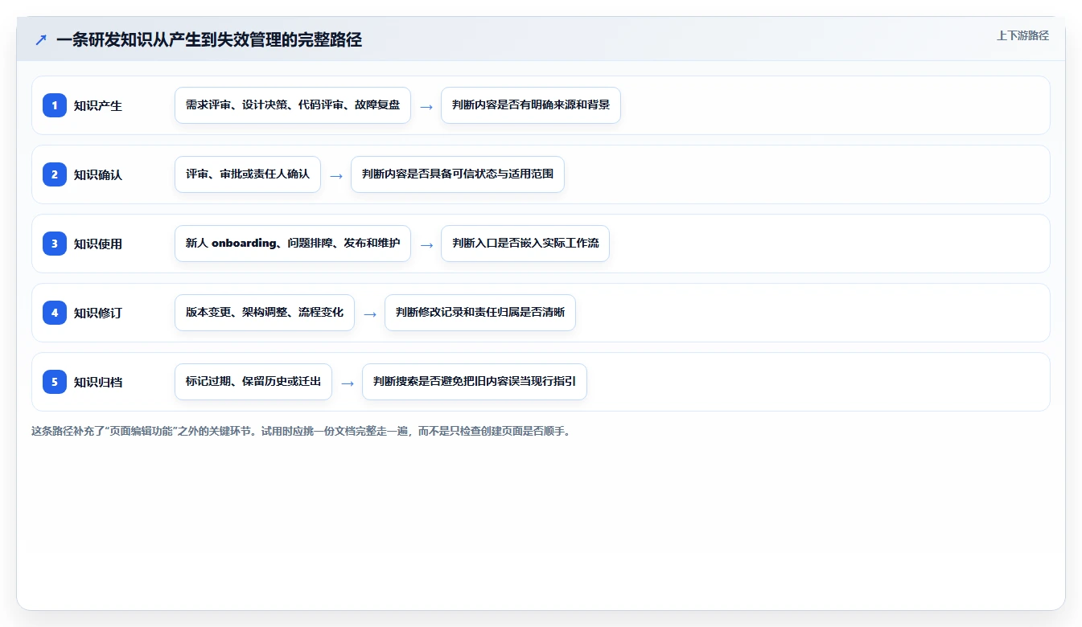Click the 新人 onboarding、问题排障、发布和维护 box
This screenshot has height=627, width=1082.
(293, 244)
